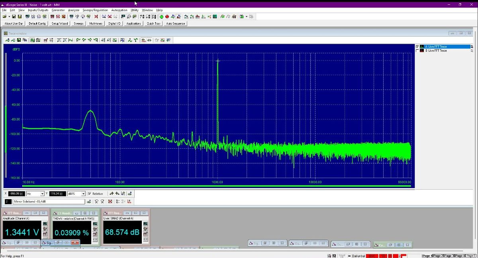Image resolution: width=478 pixels, height=258 pixels.
Task: Click the green start button in main toolbar
Action: pyautogui.click(x=162, y=17)
